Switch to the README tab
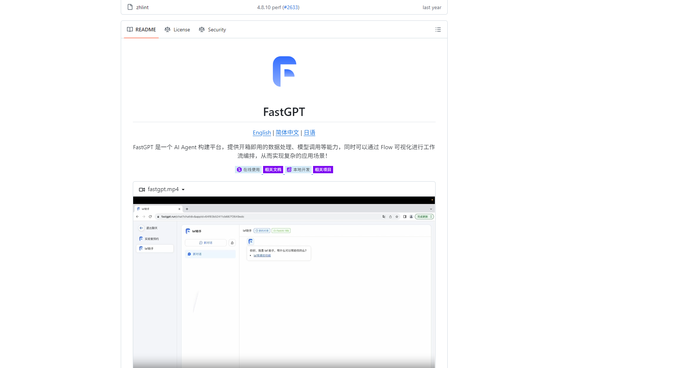This screenshot has height=368, width=683. 142,30
